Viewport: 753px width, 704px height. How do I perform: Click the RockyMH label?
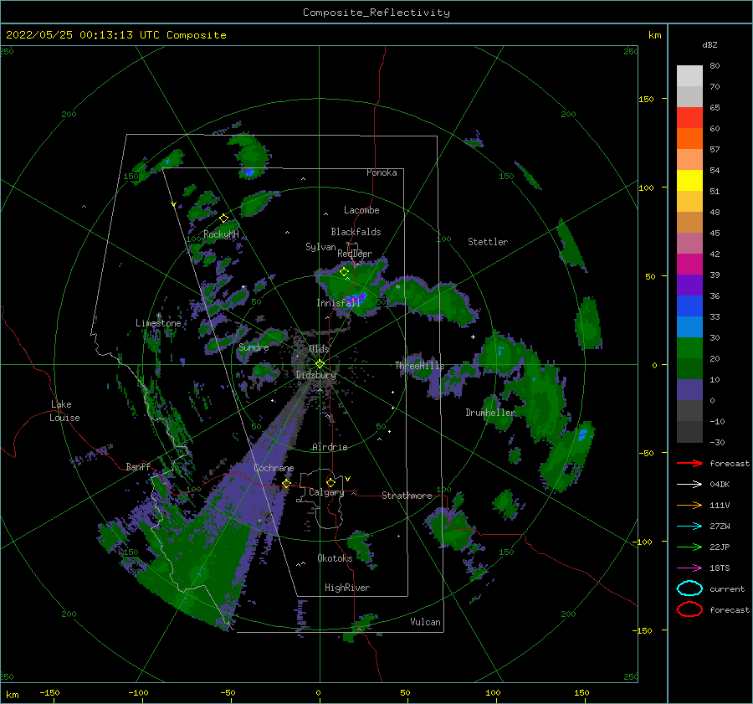pyautogui.click(x=221, y=234)
